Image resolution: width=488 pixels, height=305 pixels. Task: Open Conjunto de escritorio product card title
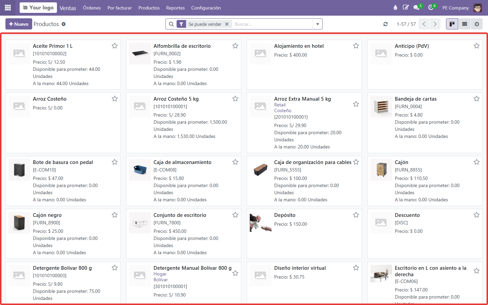click(x=180, y=215)
